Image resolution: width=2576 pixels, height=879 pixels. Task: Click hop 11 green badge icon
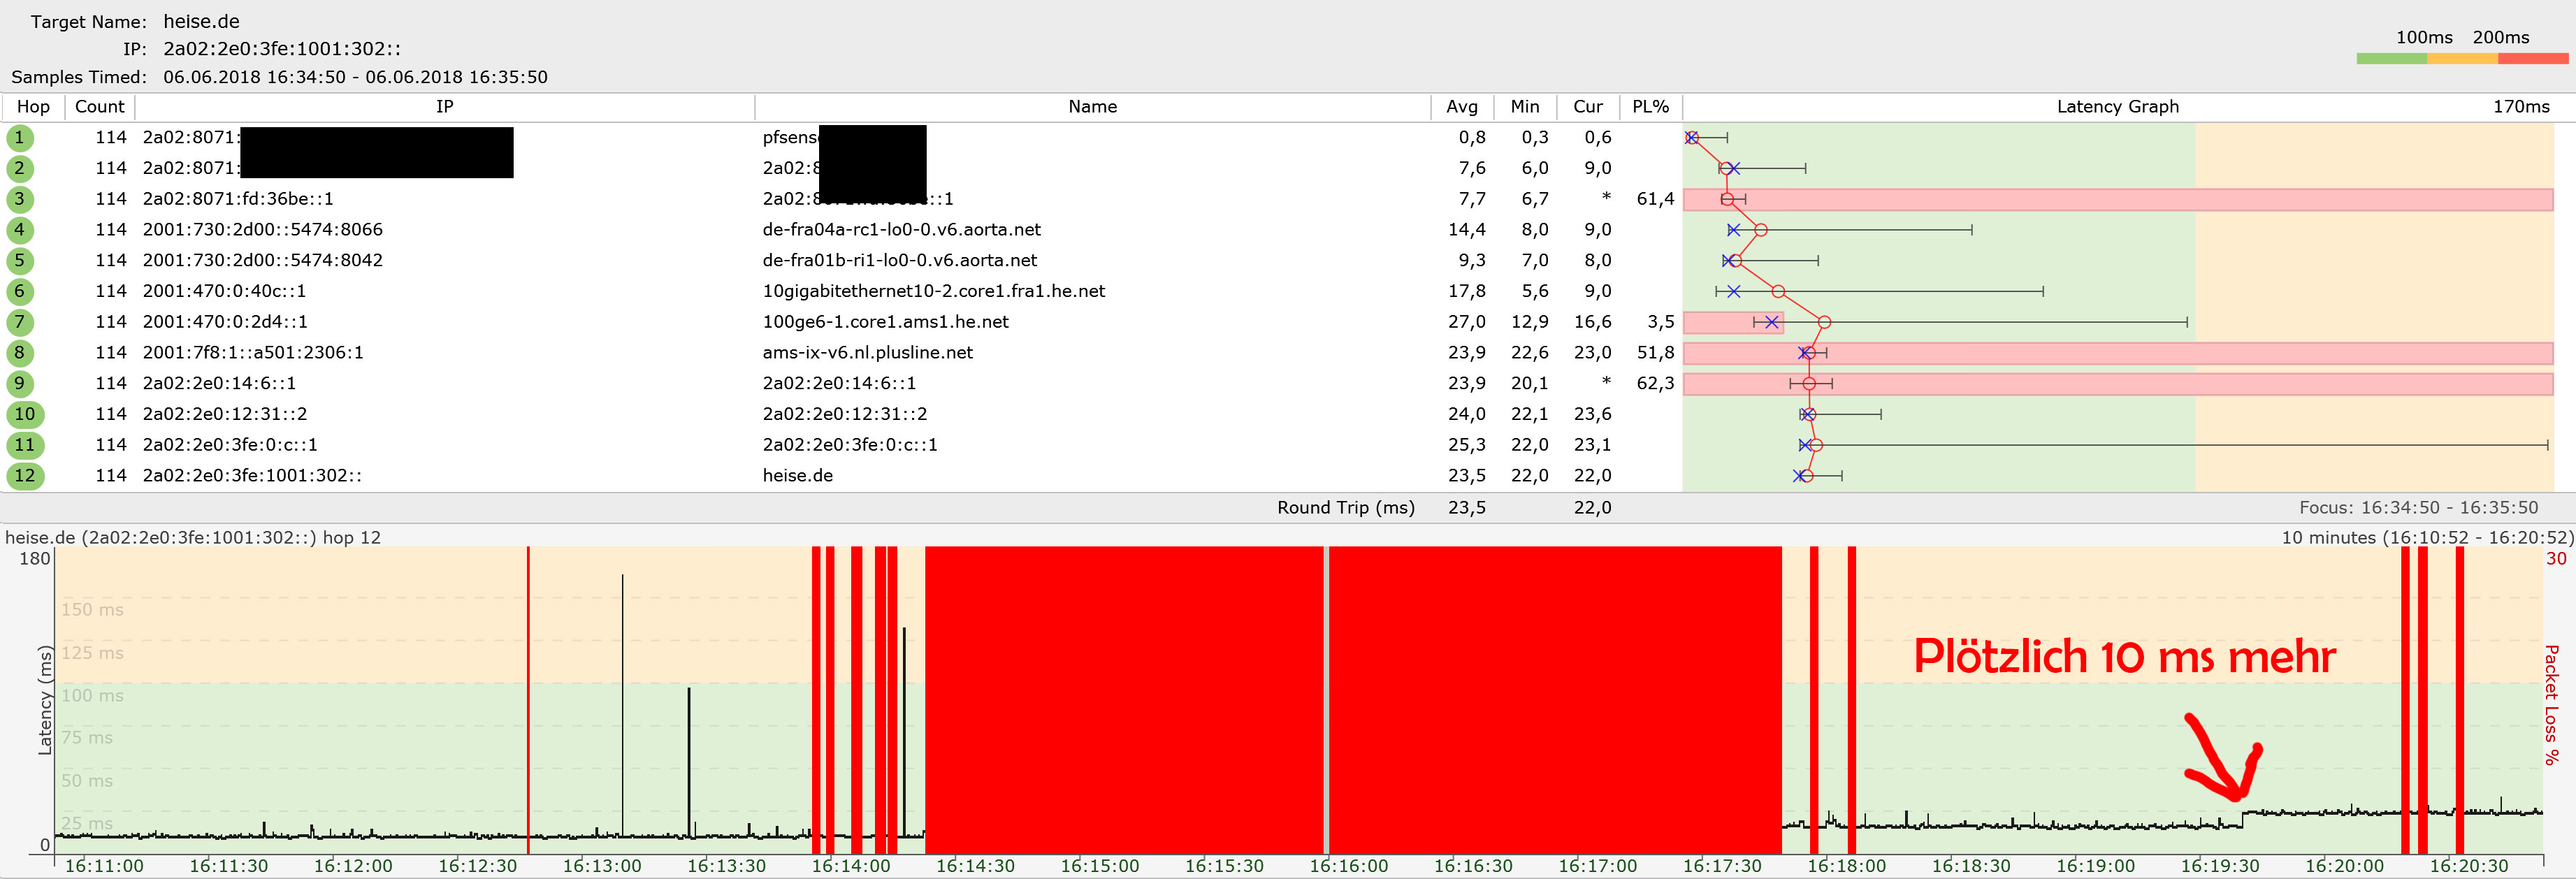[24, 445]
